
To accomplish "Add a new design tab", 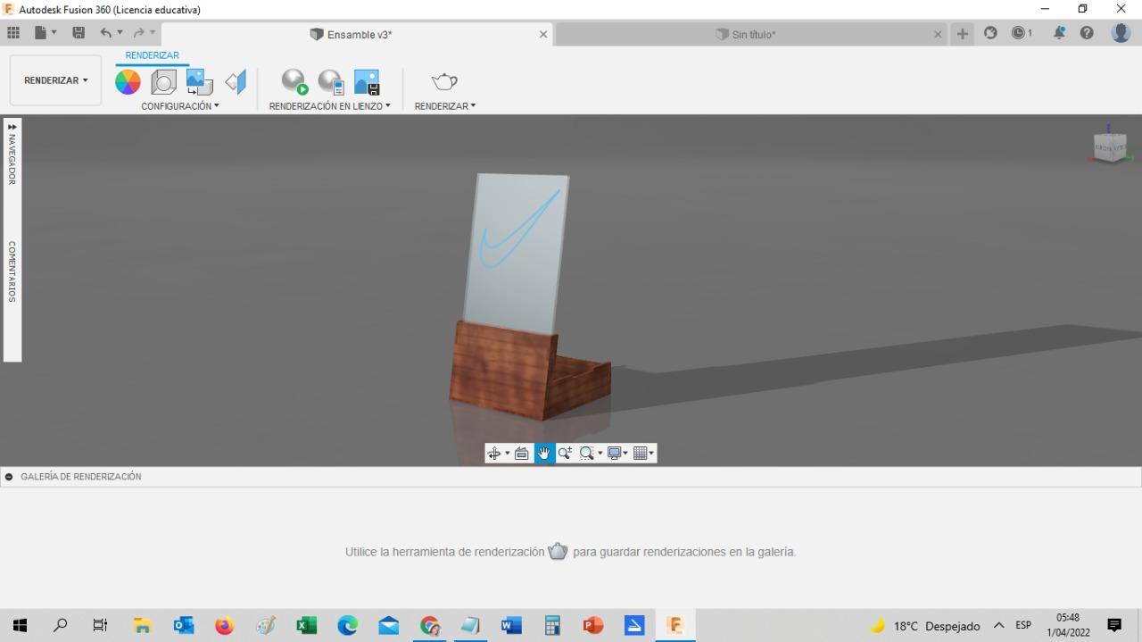I will click(x=962, y=34).
